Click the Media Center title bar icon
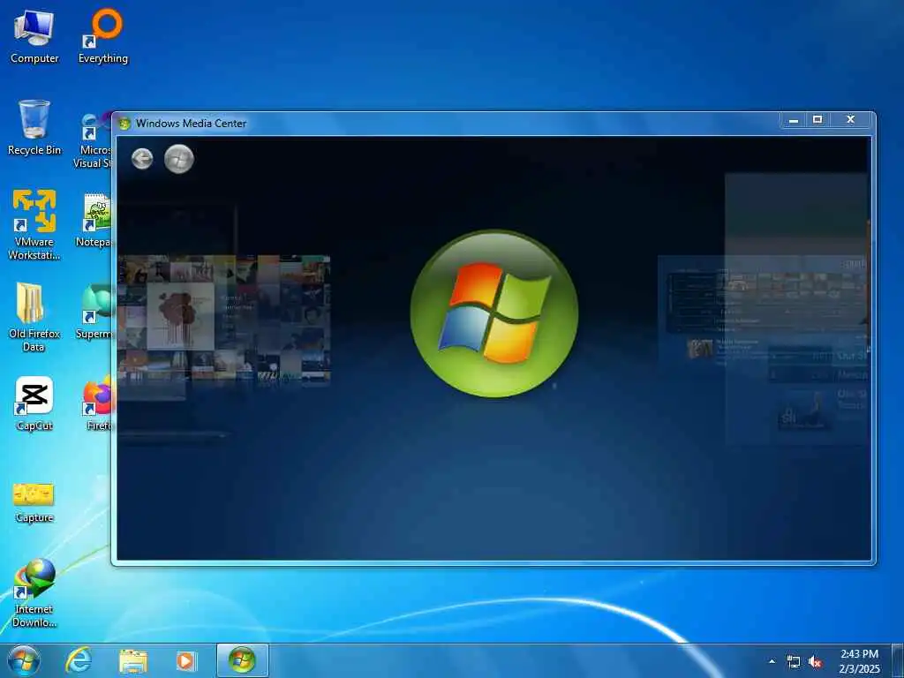The height and width of the screenshot is (678, 904). tap(124, 124)
